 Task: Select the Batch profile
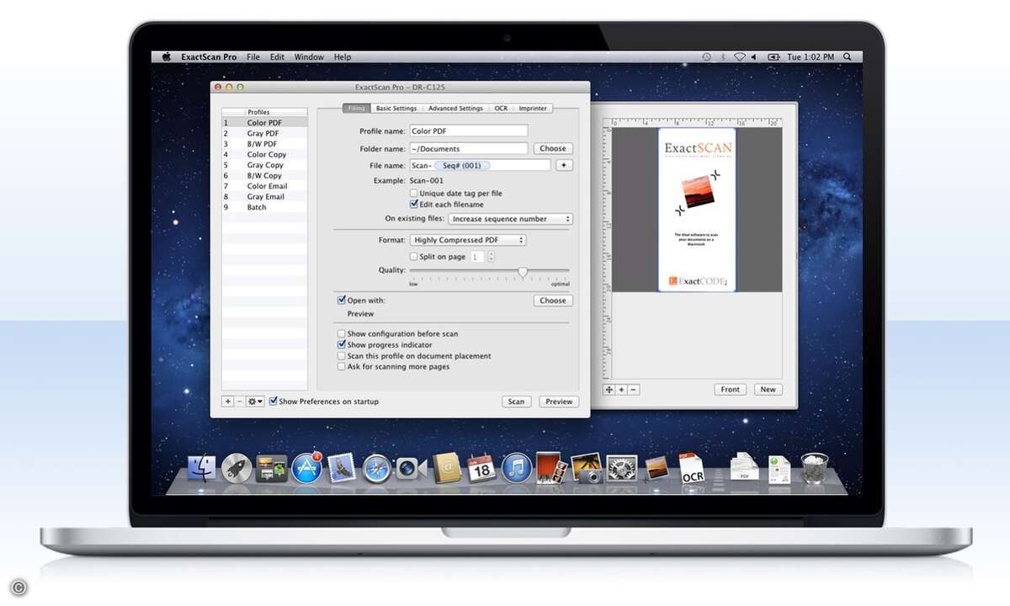click(264, 207)
